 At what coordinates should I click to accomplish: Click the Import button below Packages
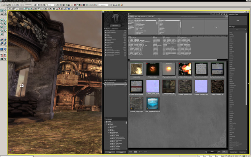121,151
